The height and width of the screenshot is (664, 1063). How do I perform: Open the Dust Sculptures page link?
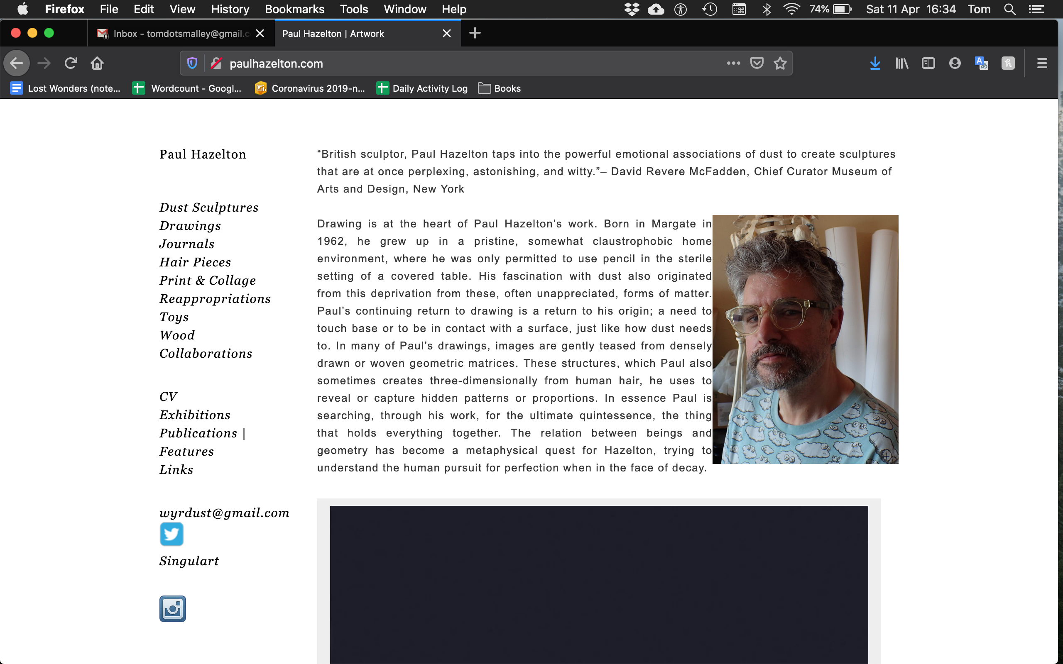[x=208, y=207]
